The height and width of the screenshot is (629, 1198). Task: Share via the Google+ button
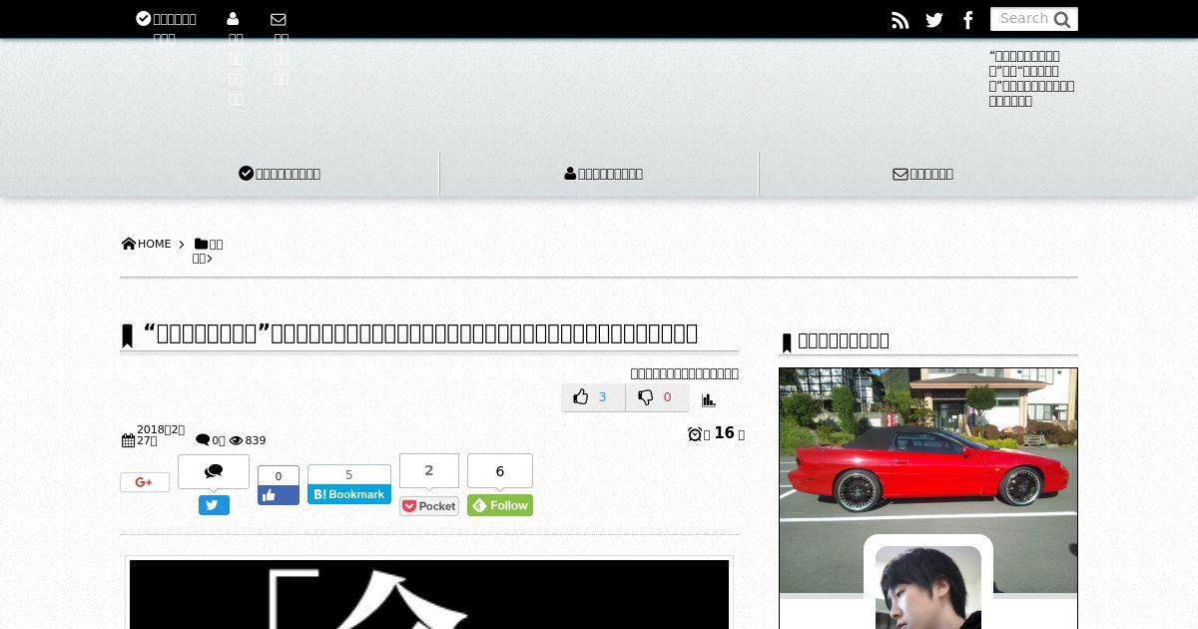(x=145, y=482)
